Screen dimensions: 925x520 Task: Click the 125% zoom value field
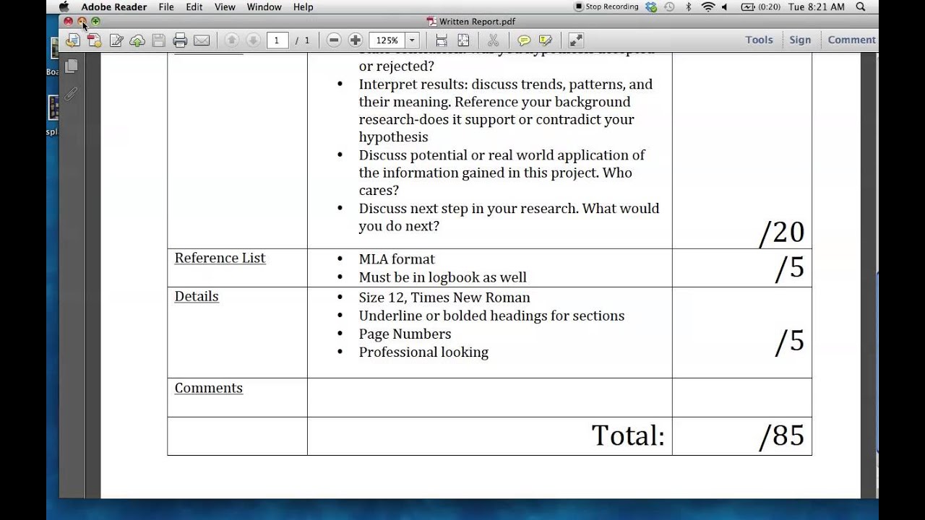point(387,40)
